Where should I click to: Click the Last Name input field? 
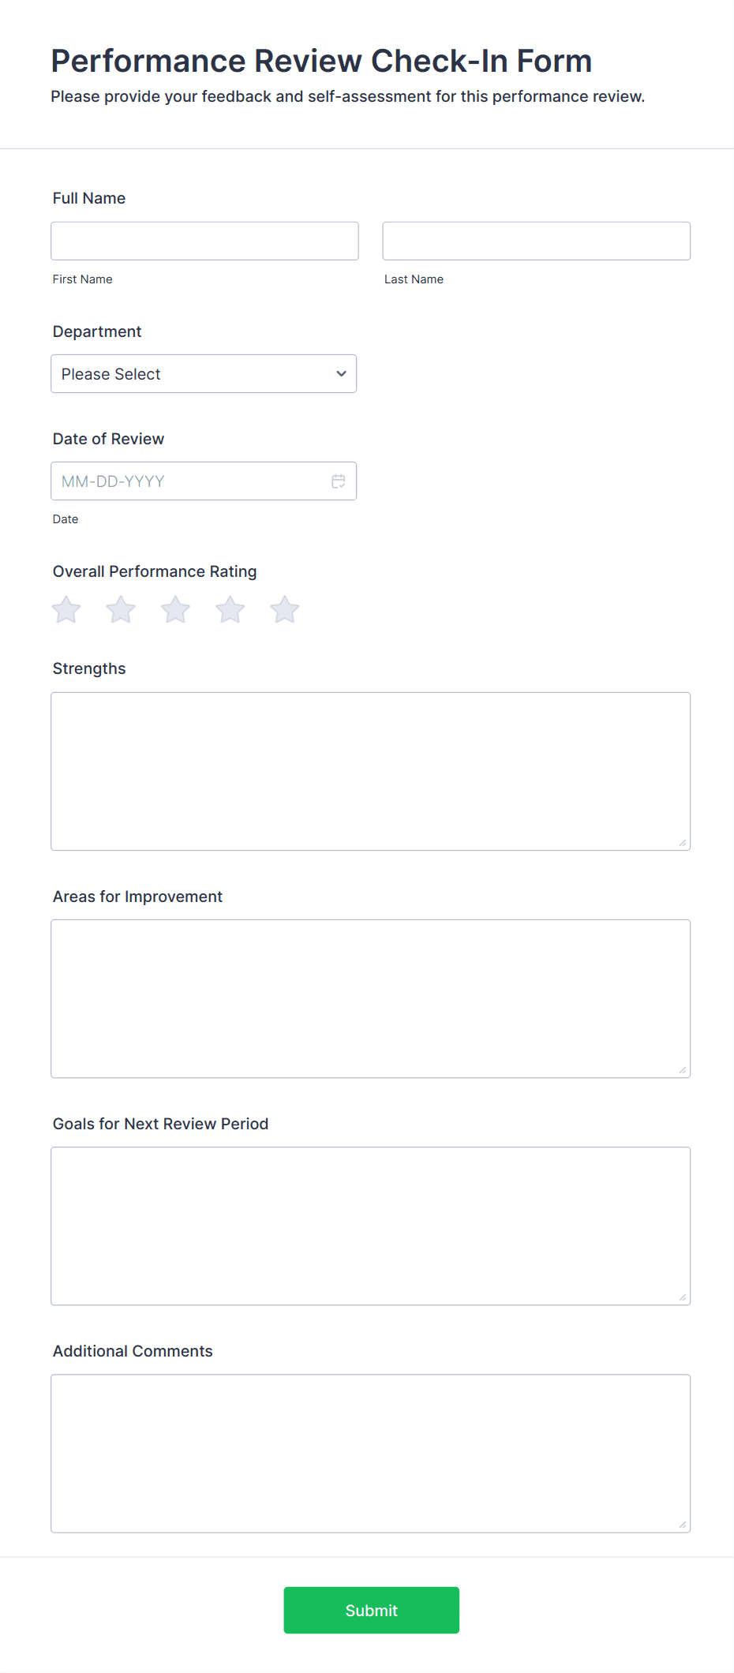[x=536, y=241]
